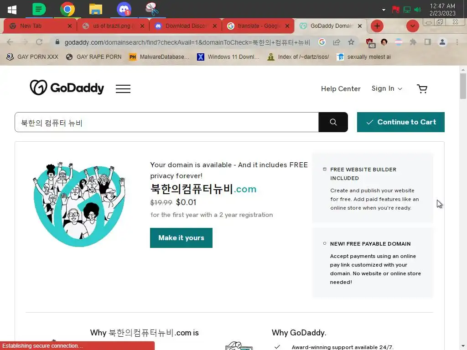
Task: Bookmark this page with the star
Action: pyautogui.click(x=351, y=42)
